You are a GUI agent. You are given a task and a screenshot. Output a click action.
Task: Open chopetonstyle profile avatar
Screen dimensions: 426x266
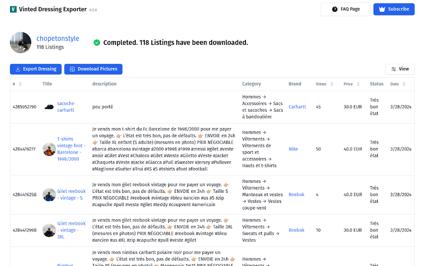tap(21, 43)
